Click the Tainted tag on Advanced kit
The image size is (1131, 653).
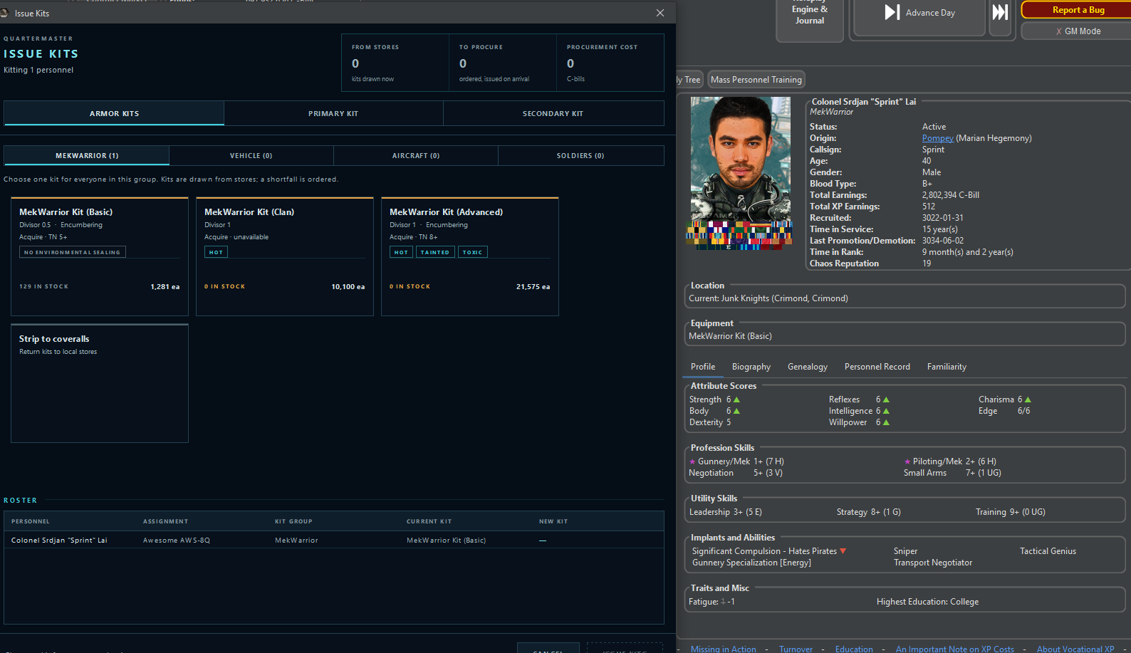tap(435, 252)
